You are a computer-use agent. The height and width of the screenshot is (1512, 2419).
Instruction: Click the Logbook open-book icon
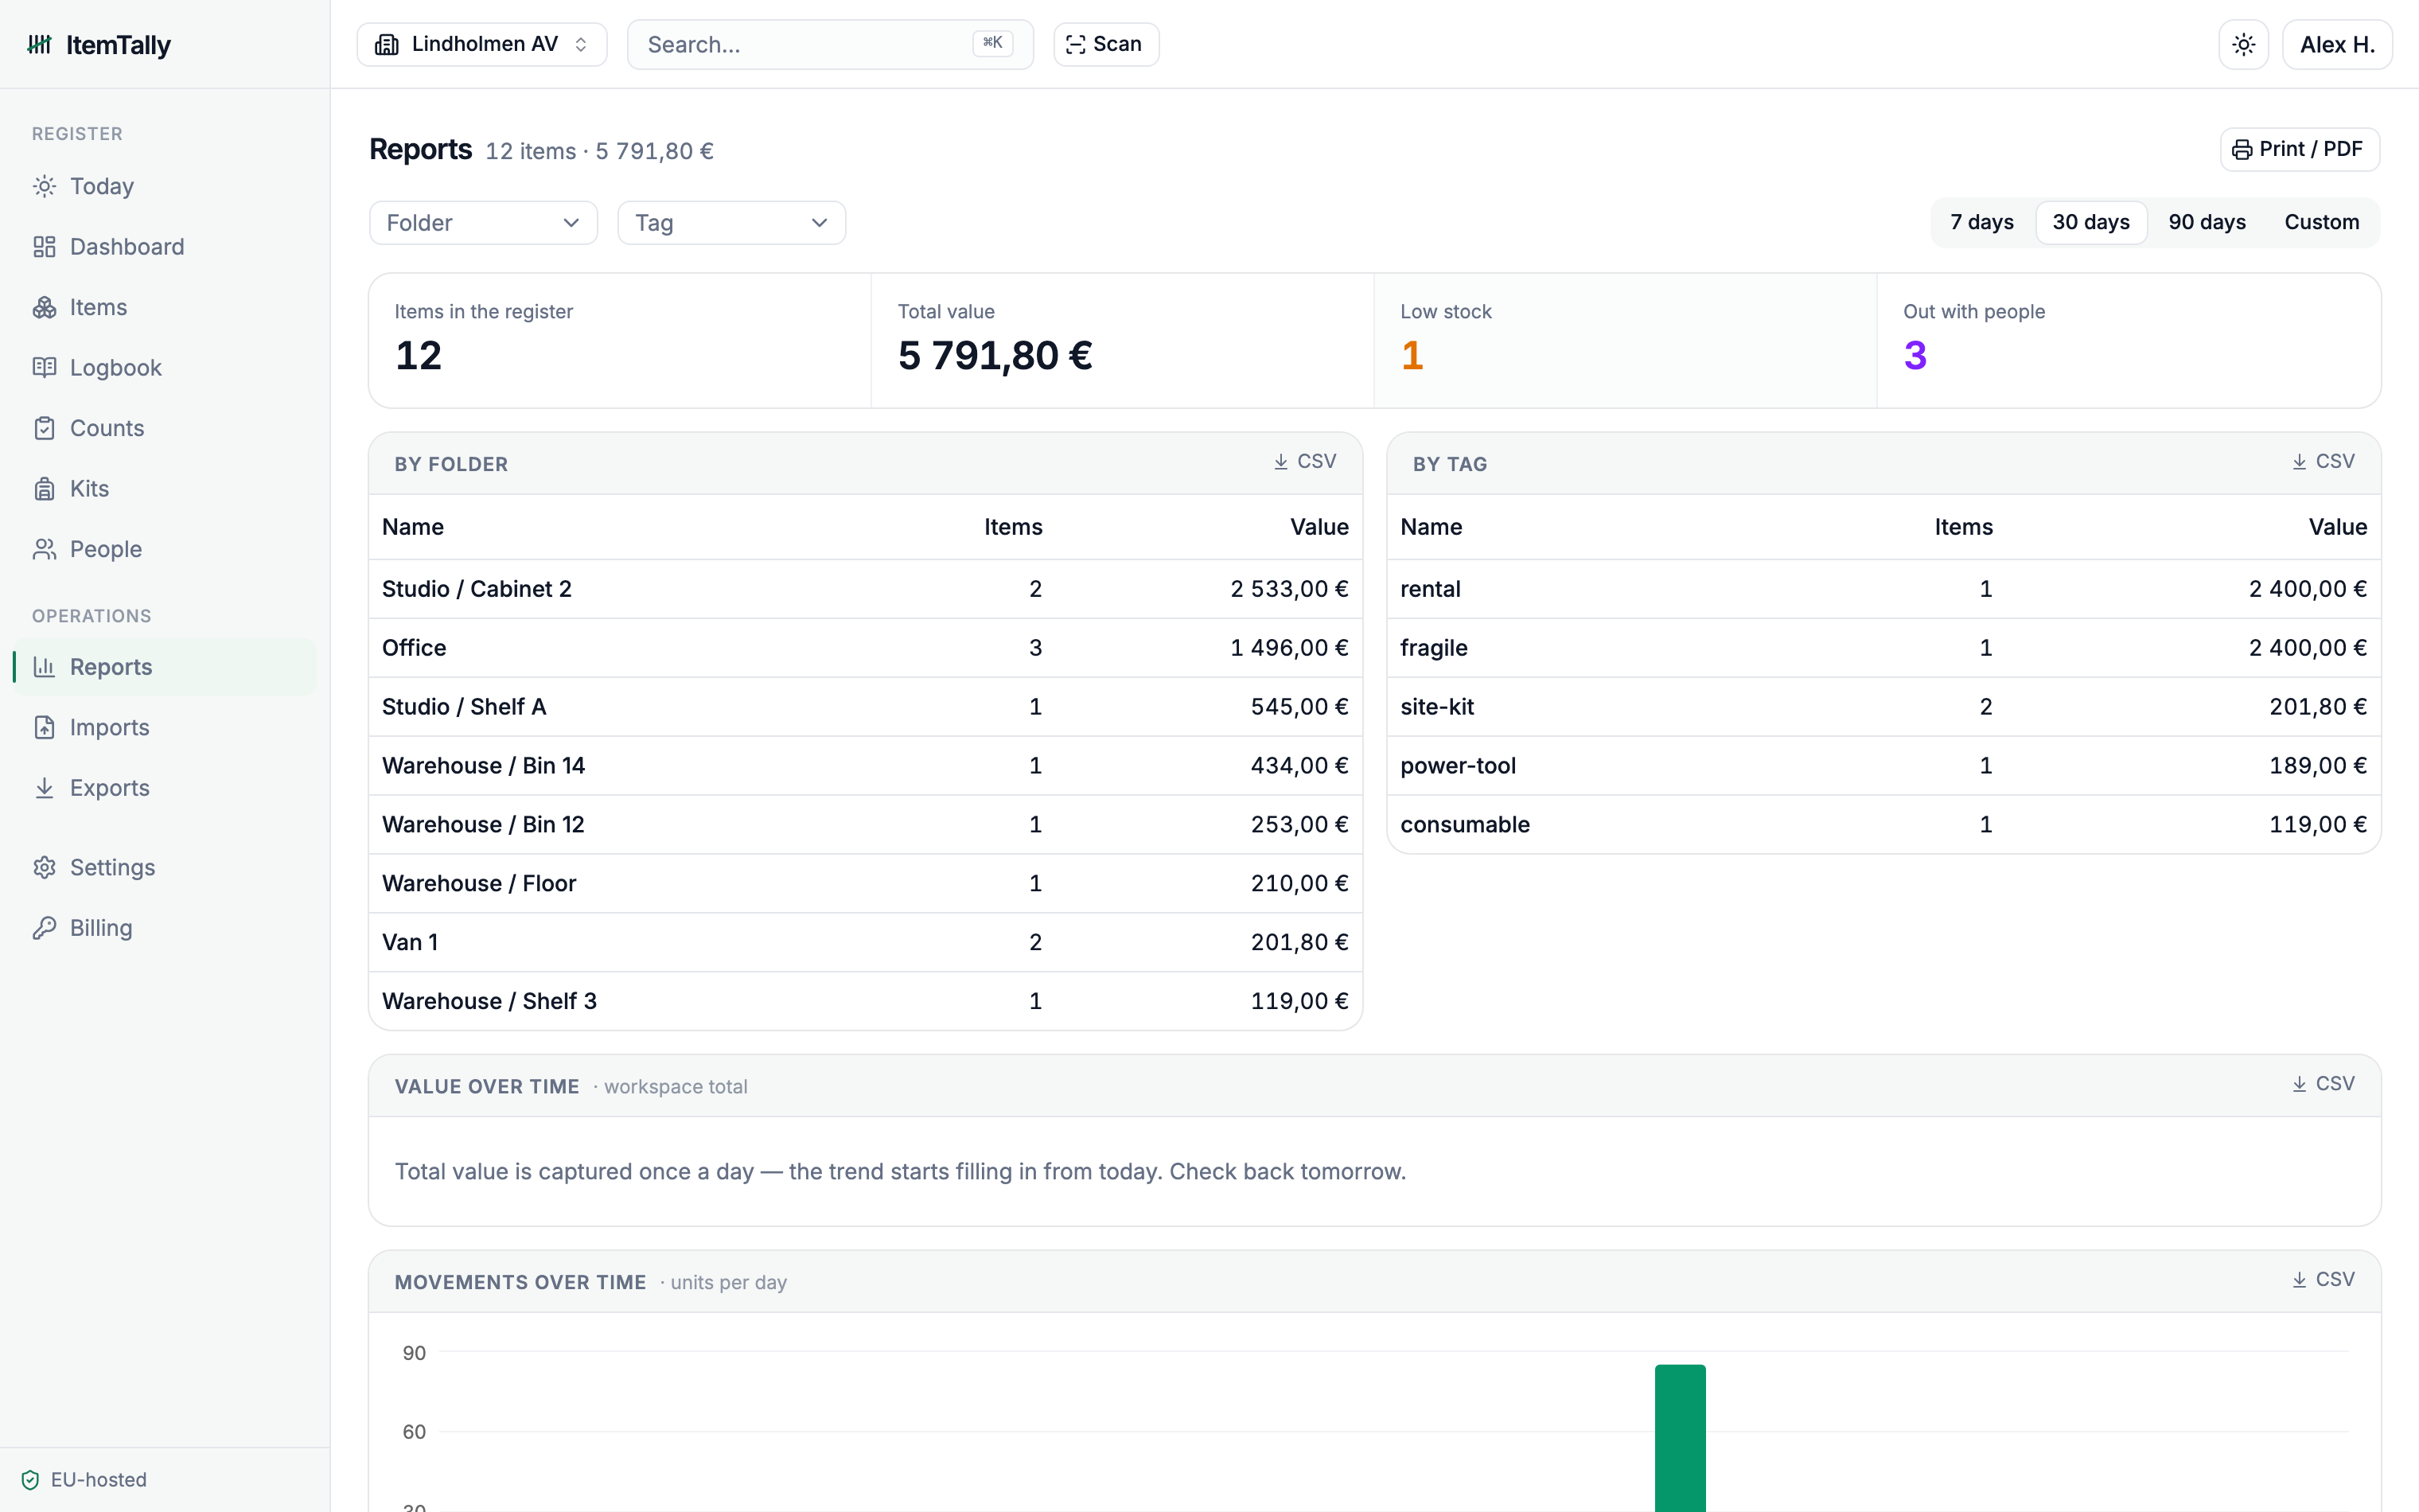pyautogui.click(x=44, y=368)
